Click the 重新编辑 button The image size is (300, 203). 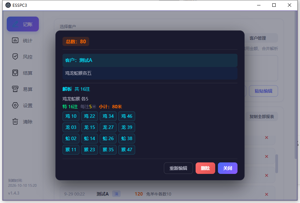[x=178, y=168]
